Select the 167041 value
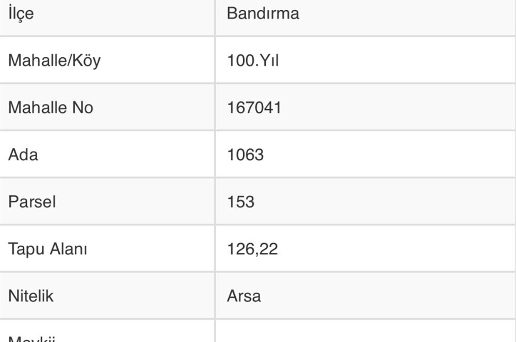 254,108
